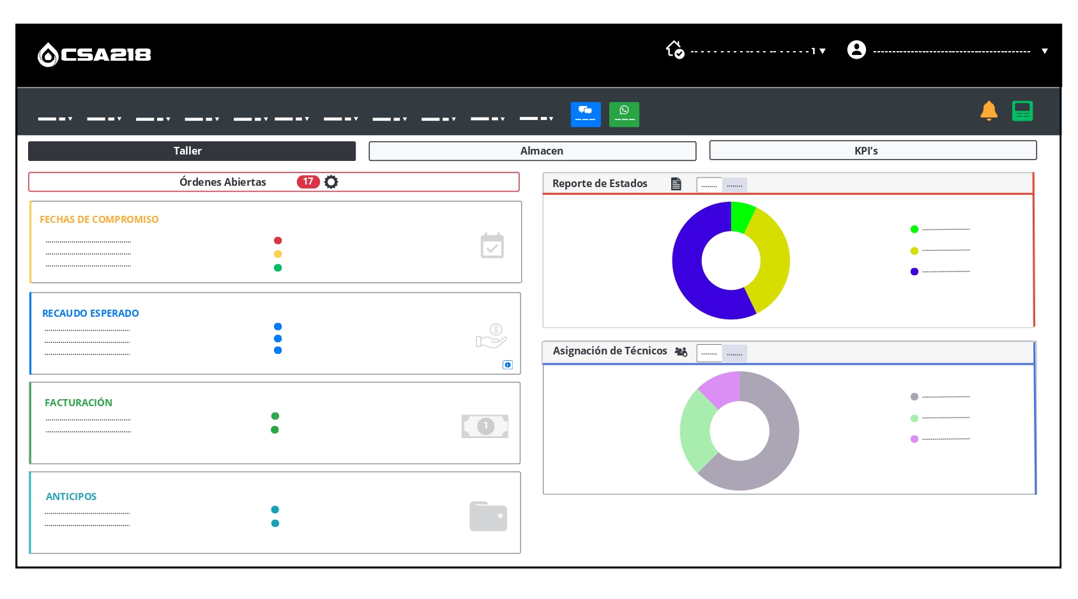Click the Reporte de Estados document icon
1078x599 pixels.
(676, 184)
